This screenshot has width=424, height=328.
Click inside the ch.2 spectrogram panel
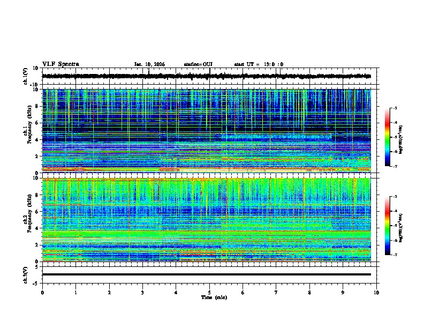[206, 220]
